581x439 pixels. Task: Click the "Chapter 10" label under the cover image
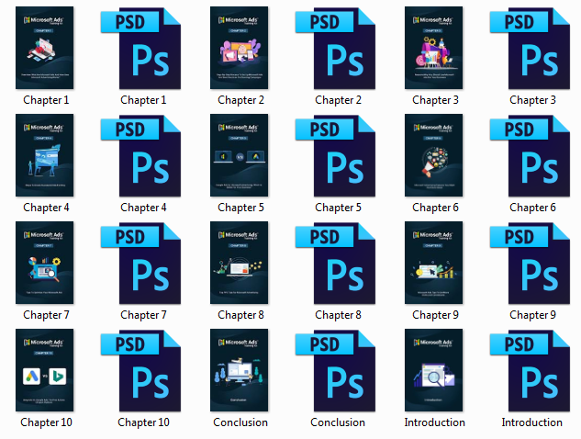click(46, 422)
